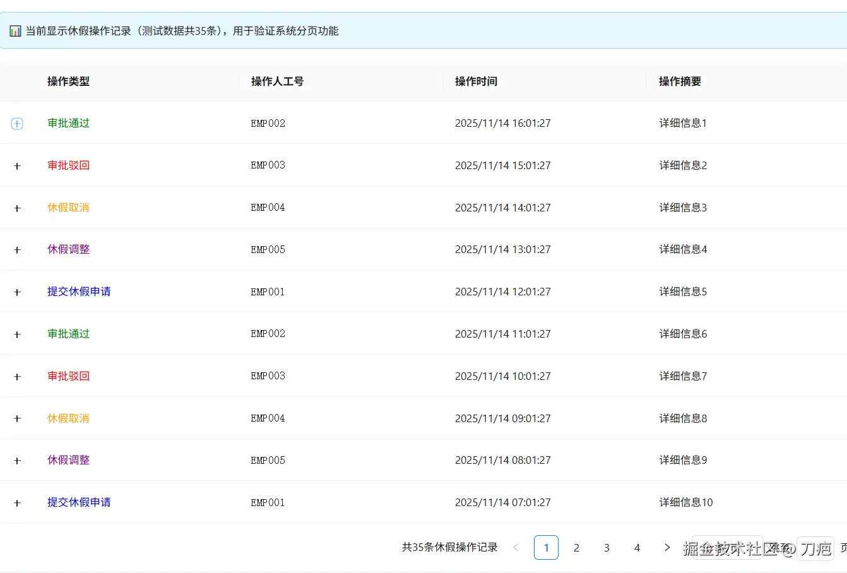Click the 操作人工号 column header
This screenshot has height=573, width=847.
tap(277, 81)
